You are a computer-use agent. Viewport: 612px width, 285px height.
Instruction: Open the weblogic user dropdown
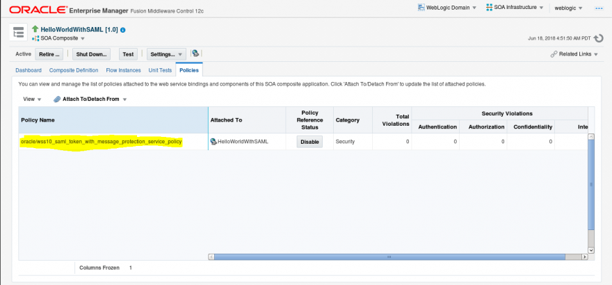point(568,8)
